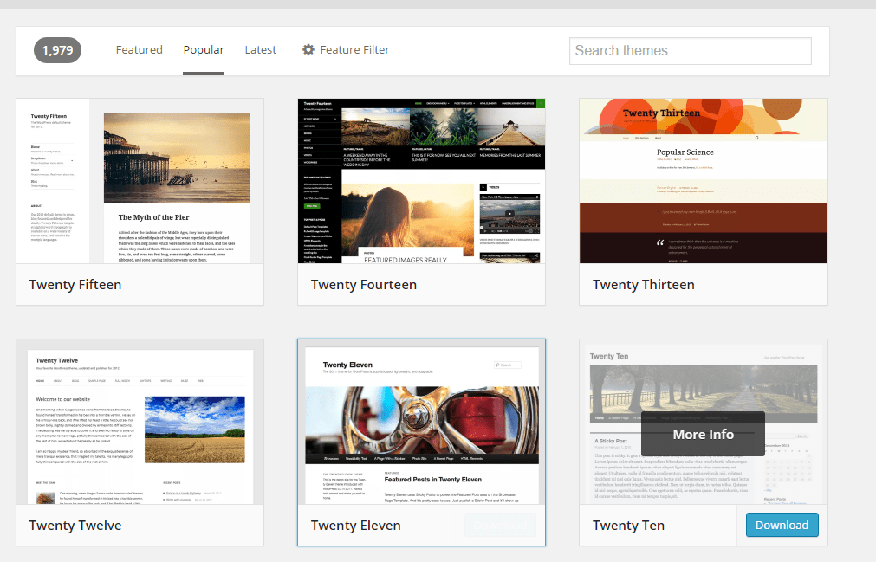Click the Twenty Fifteen theme name
The width and height of the screenshot is (876, 562).
(75, 285)
